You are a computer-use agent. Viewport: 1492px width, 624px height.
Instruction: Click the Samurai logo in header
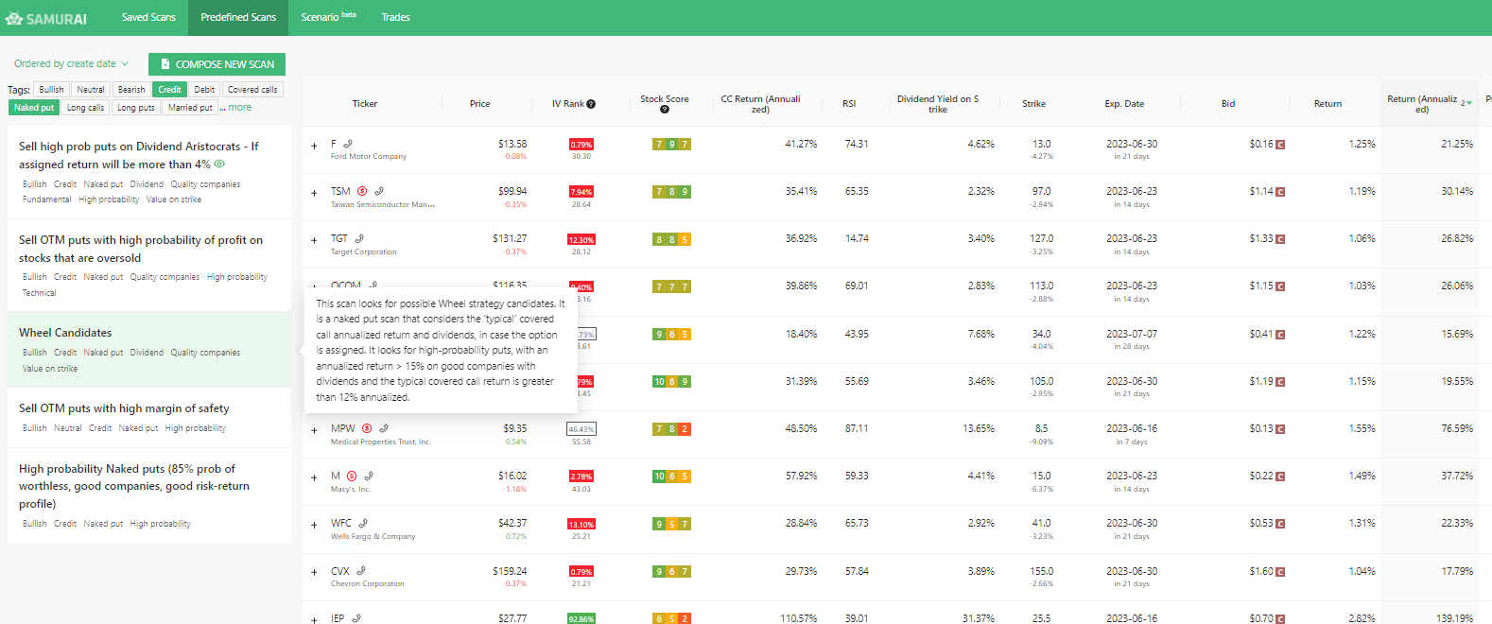46,18
